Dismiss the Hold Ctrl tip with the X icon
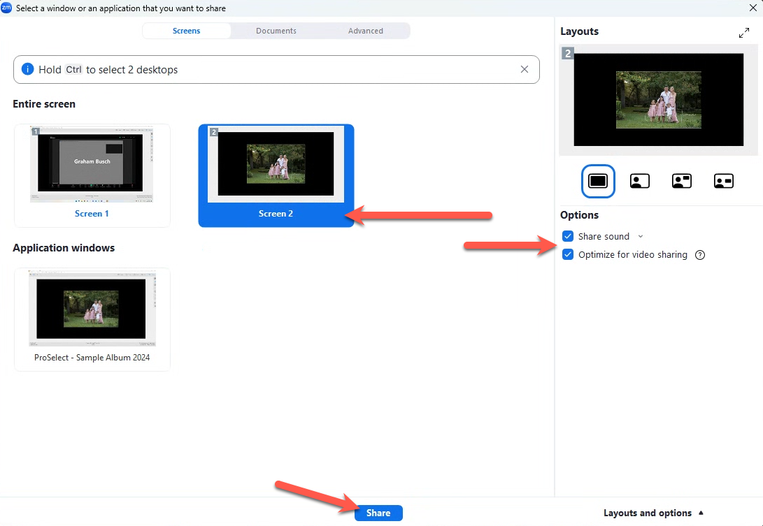The width and height of the screenshot is (763, 526). click(525, 69)
